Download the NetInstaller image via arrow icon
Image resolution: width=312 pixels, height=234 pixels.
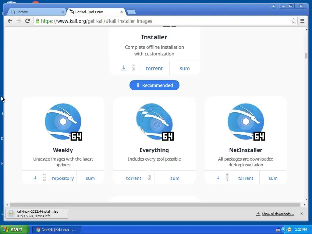tap(218, 178)
